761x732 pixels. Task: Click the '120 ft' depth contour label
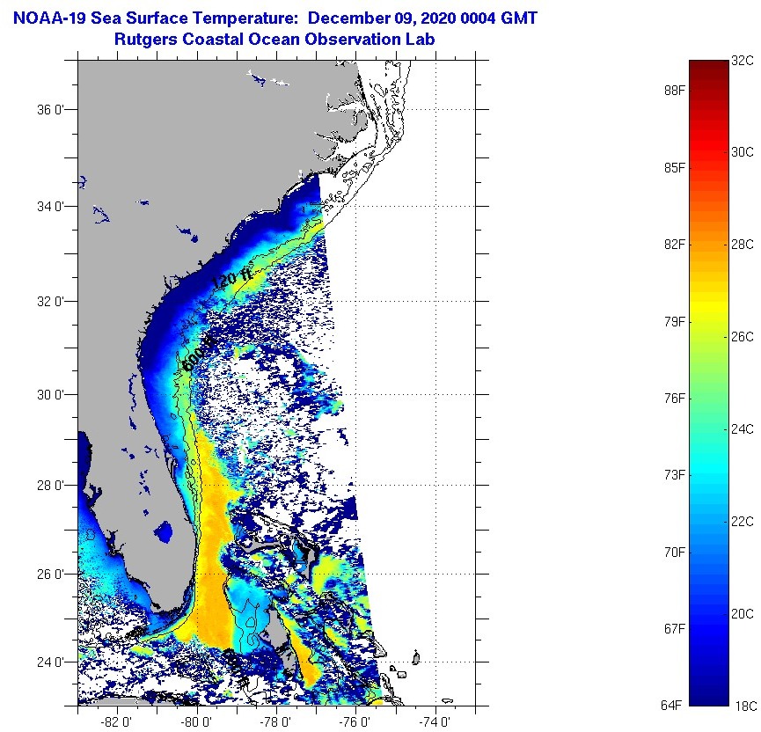[x=232, y=279]
